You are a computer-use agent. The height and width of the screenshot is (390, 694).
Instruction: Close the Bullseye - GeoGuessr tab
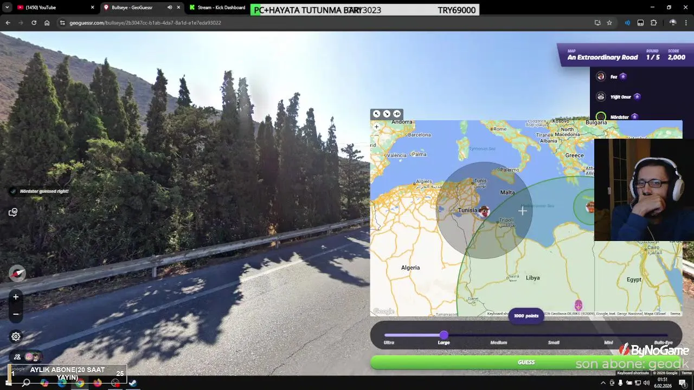click(178, 8)
